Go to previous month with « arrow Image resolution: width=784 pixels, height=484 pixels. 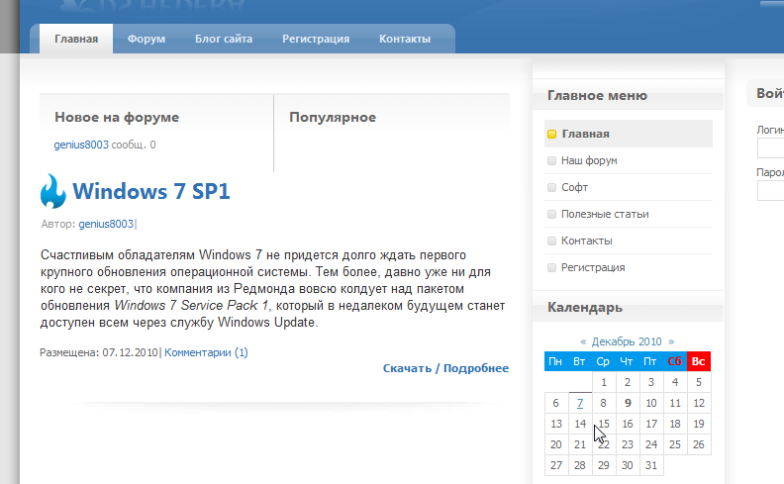click(583, 341)
